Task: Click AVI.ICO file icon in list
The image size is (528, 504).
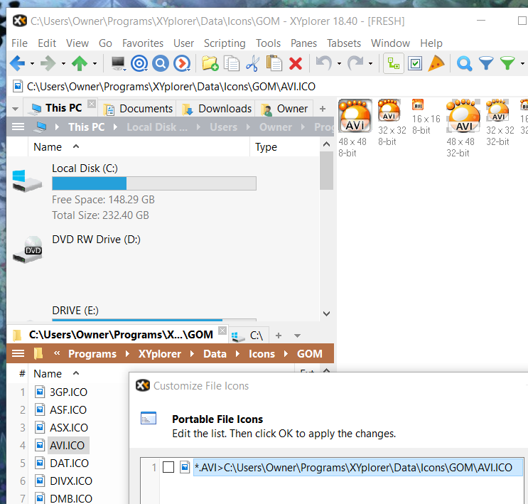Action: click(40, 446)
